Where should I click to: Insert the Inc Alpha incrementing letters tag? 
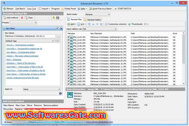tap(21, 52)
